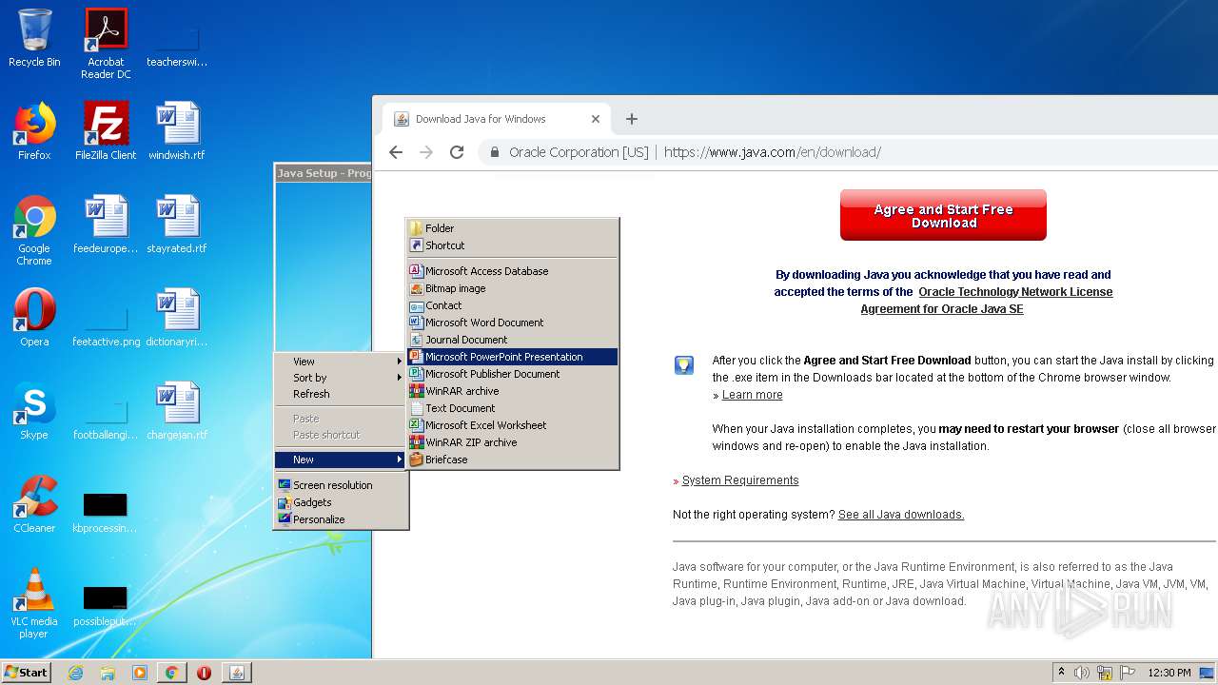1218x685 pixels.
Task: Click the volume speaker tray icon
Action: (x=1082, y=673)
